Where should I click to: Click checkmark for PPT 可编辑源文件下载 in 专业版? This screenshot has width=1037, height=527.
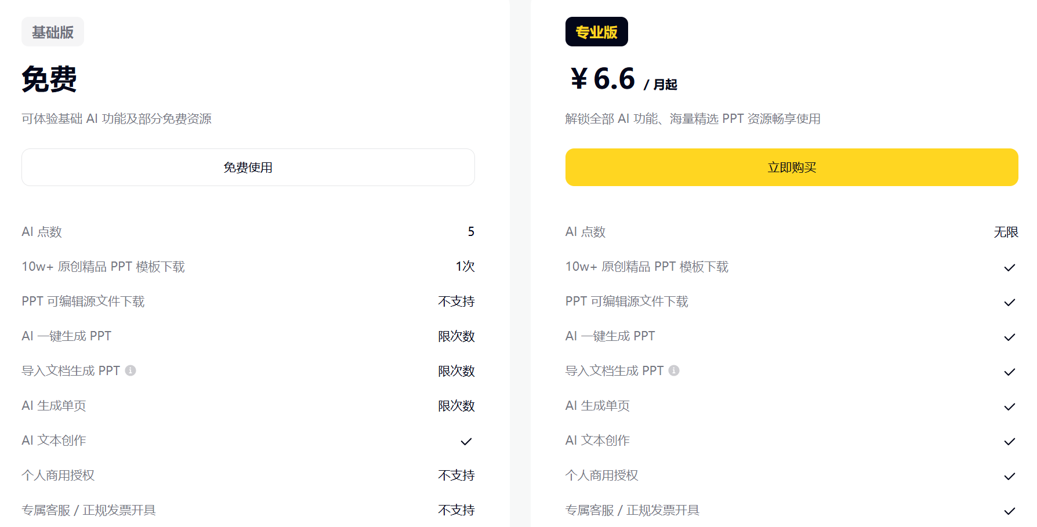pos(1010,302)
